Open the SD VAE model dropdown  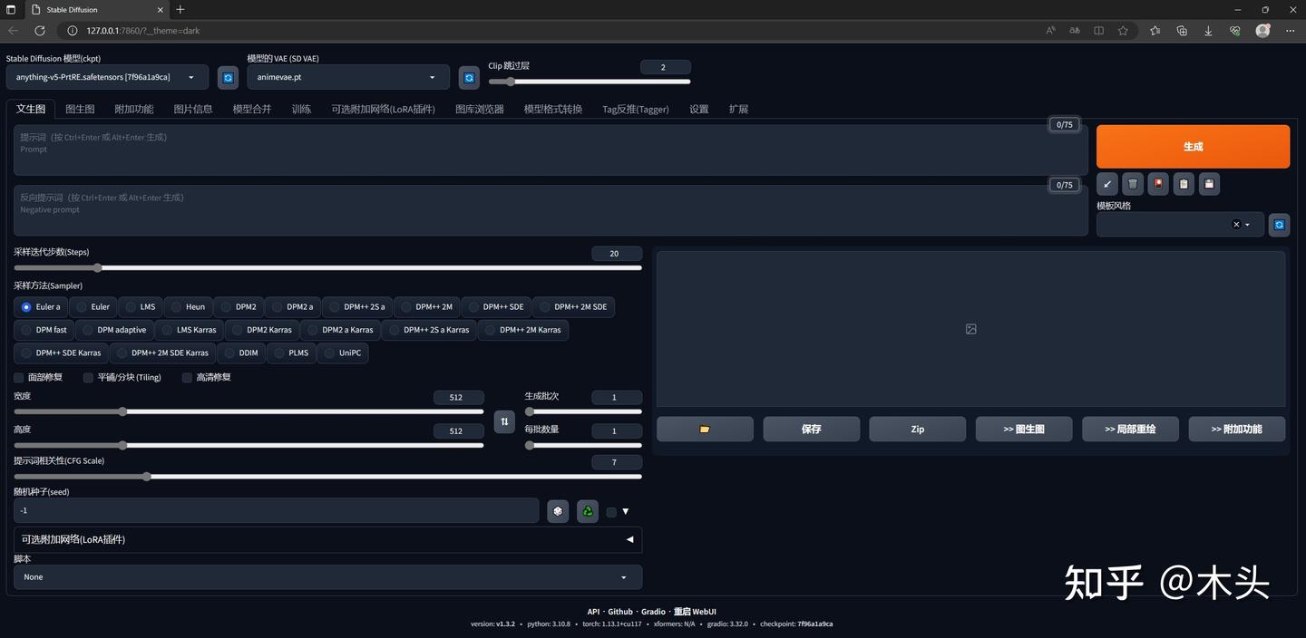point(348,77)
